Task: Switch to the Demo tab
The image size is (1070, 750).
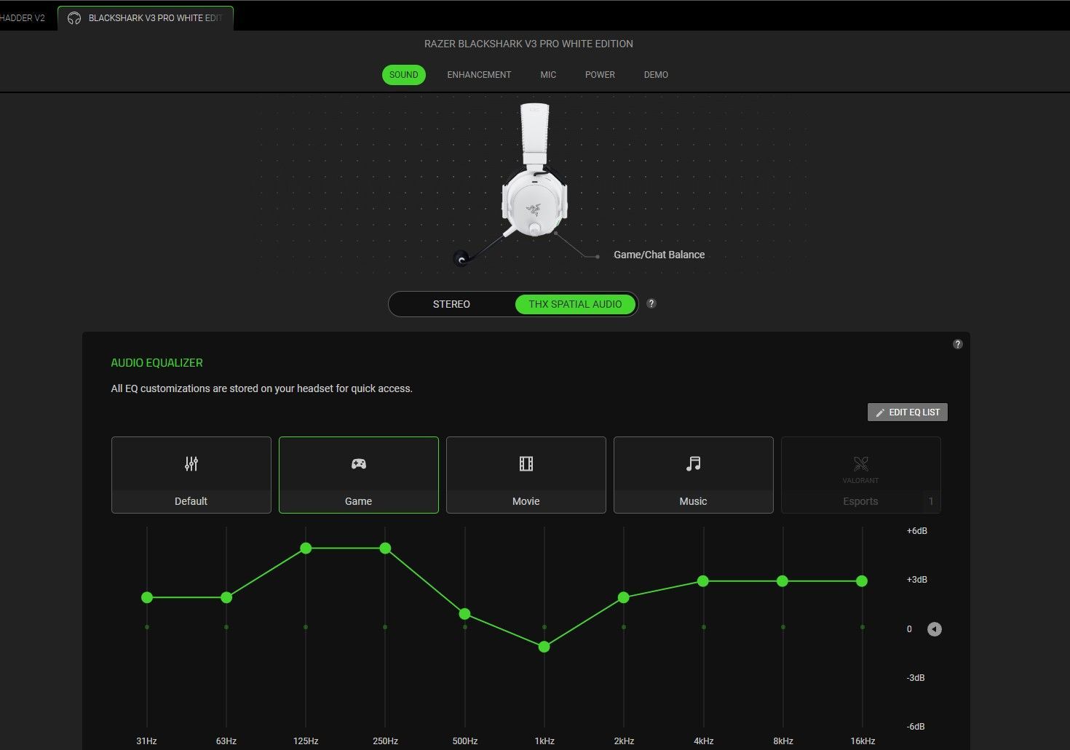Action: coord(656,75)
